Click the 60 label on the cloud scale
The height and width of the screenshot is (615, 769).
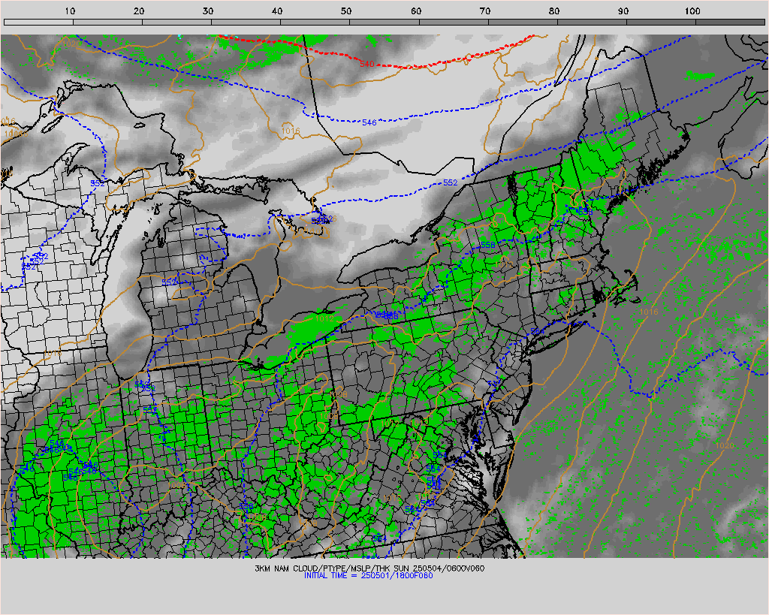[x=416, y=11]
